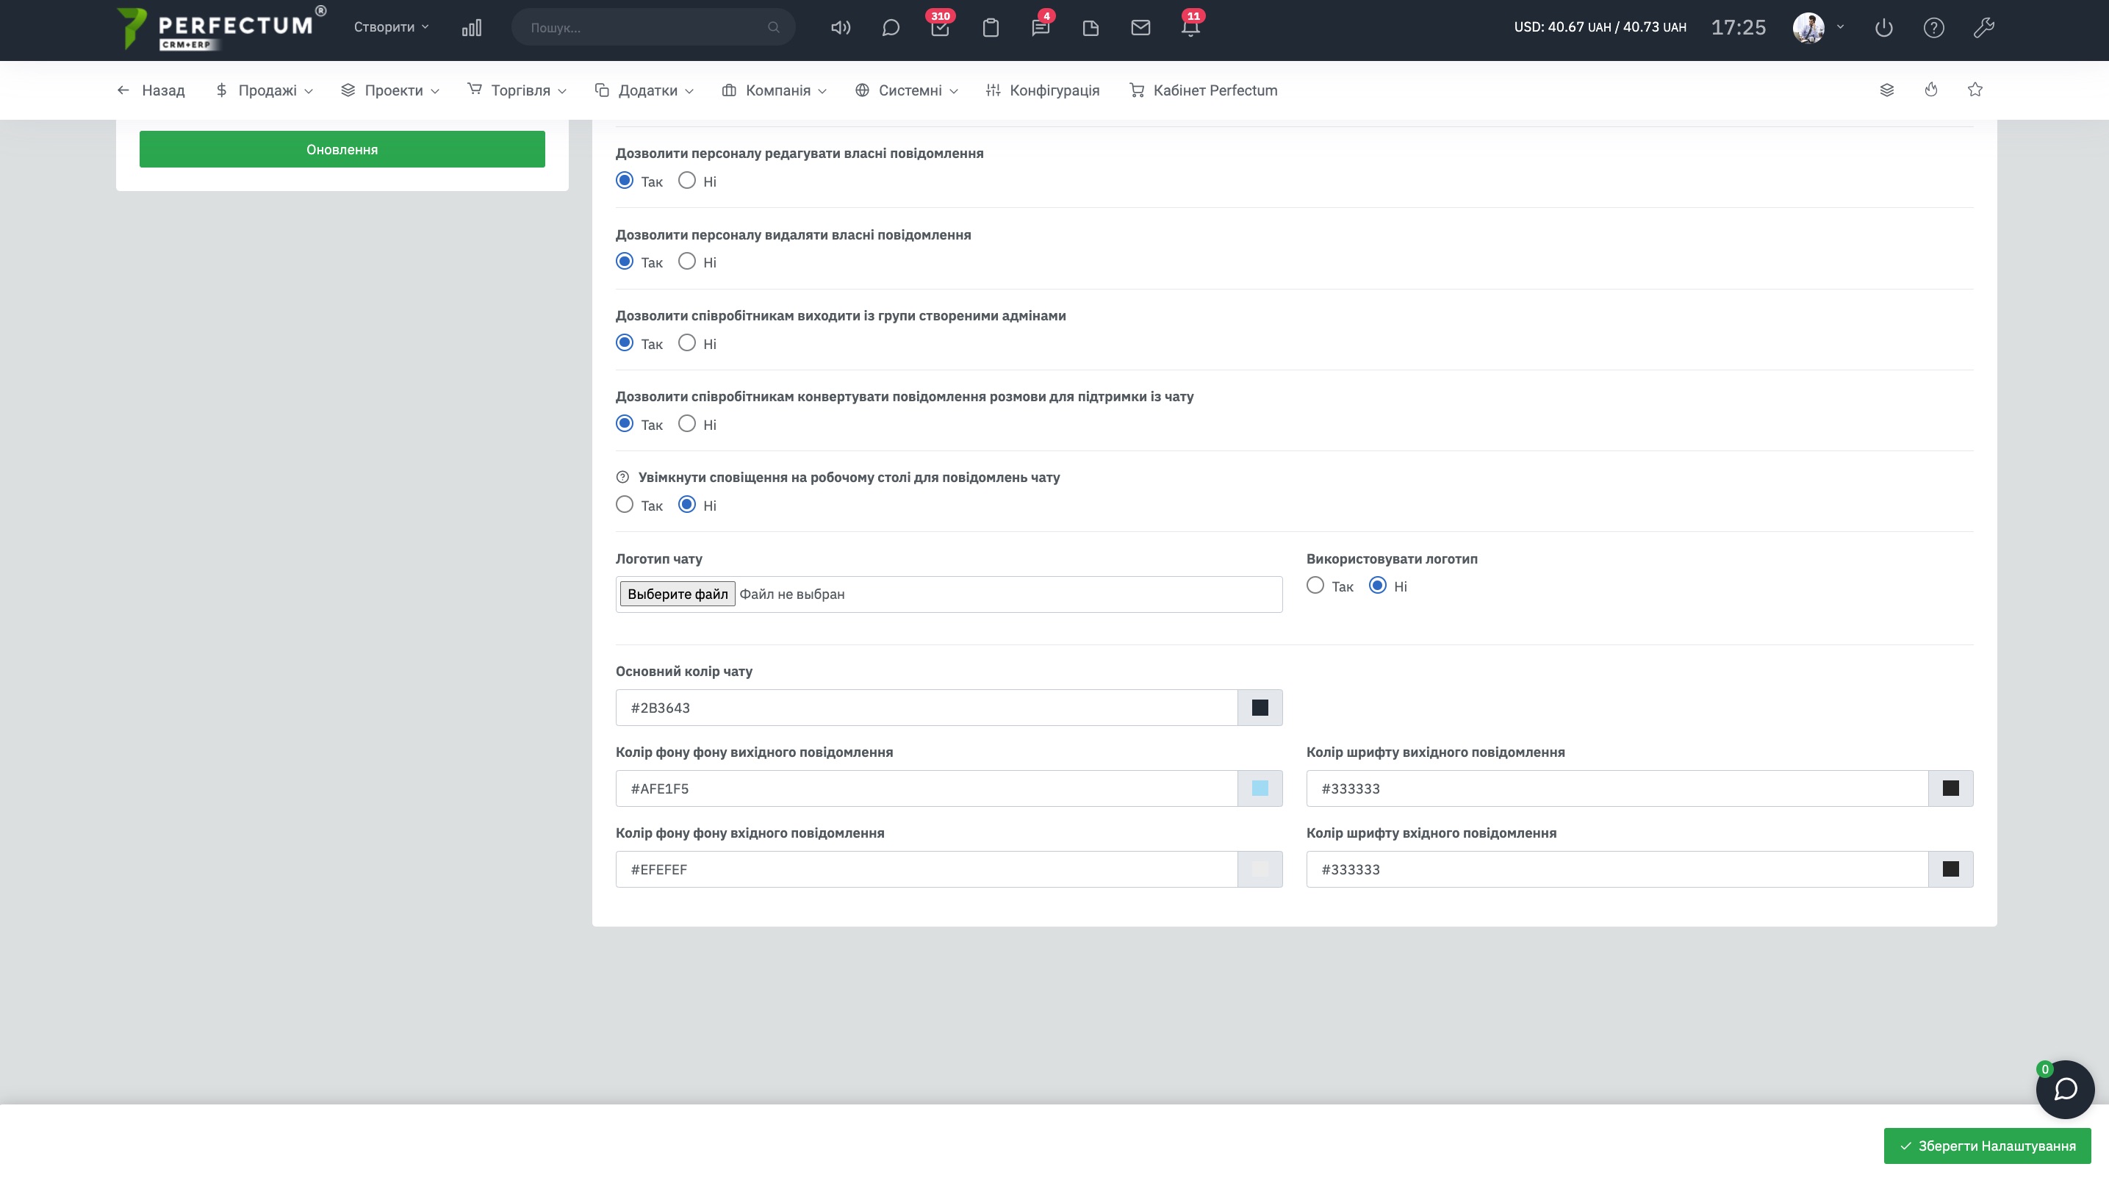The image size is (2109, 1186).
Task: Expand the Створити dropdown
Action: [390, 27]
